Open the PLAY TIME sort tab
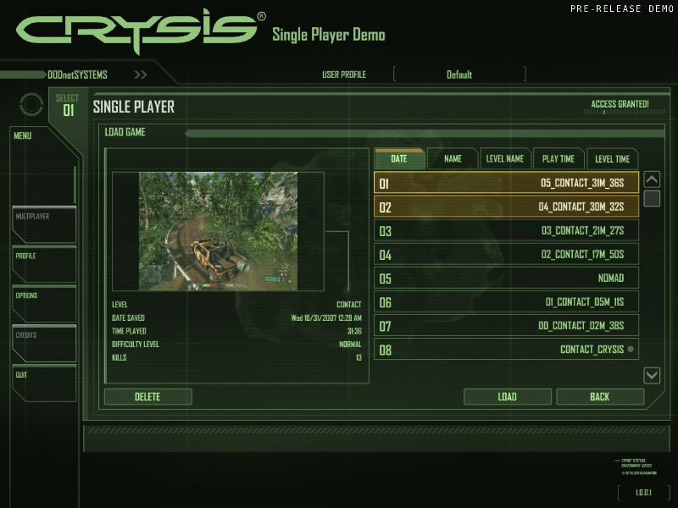 click(559, 158)
